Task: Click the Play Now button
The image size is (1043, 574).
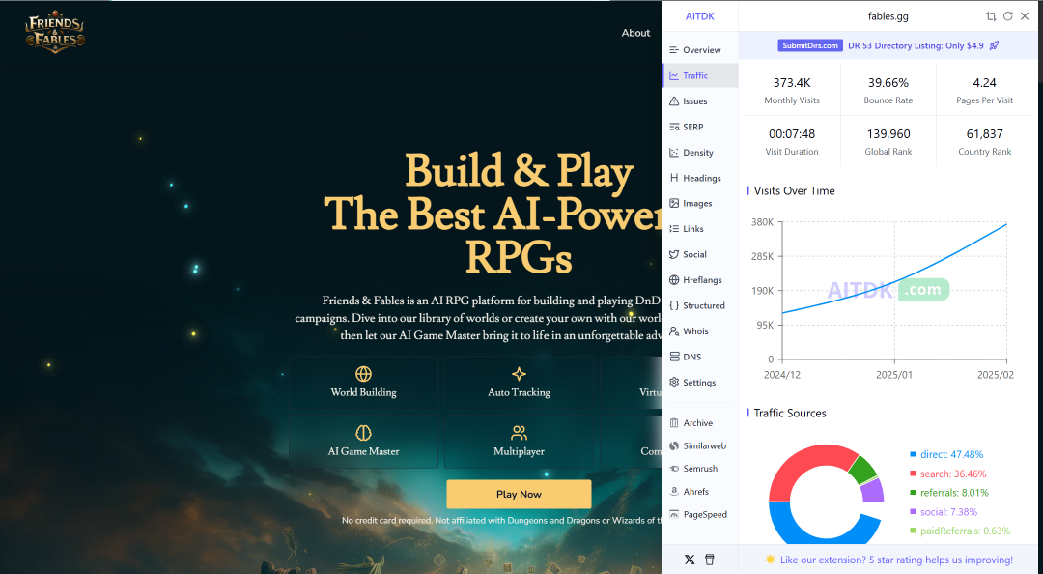Action: tap(519, 494)
